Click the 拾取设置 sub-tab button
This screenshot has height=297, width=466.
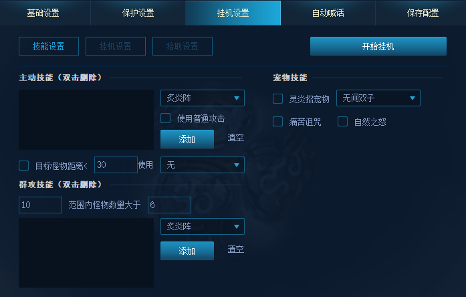coord(183,46)
